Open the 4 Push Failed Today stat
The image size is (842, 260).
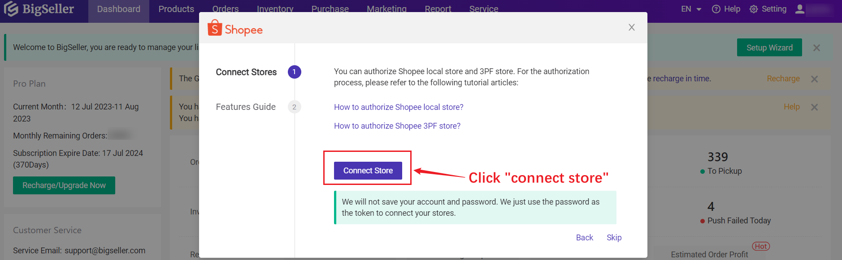(735, 213)
